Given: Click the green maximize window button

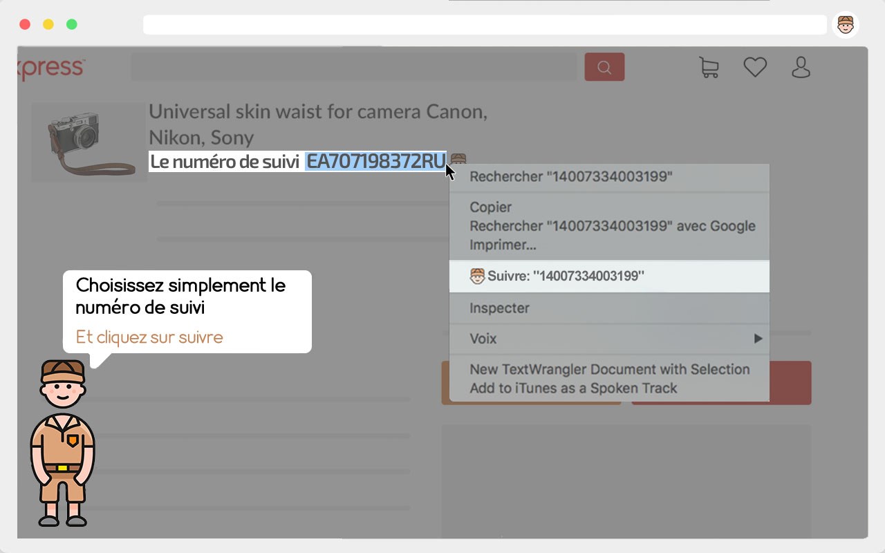Looking at the screenshot, I should [x=72, y=25].
